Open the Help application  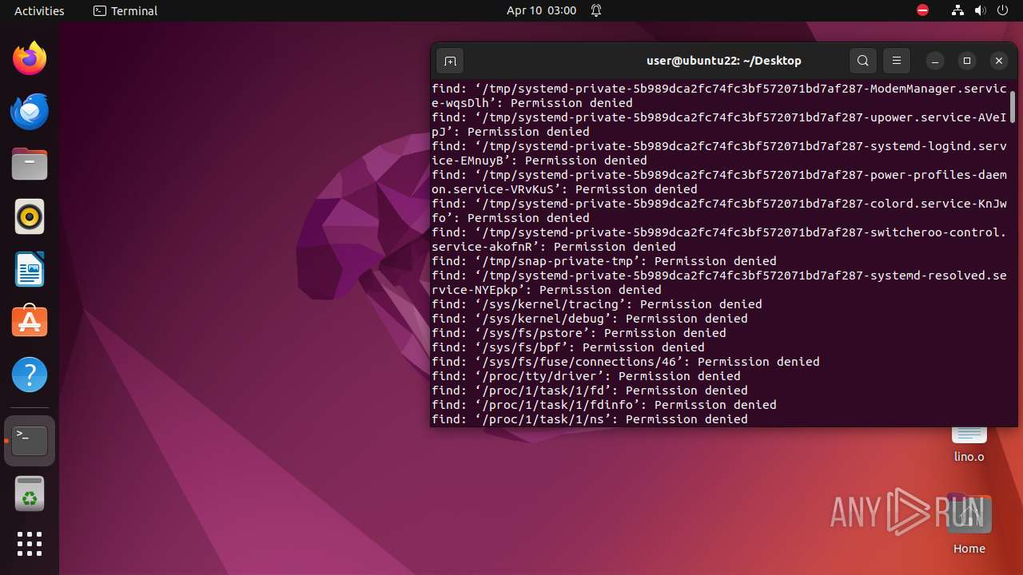(30, 375)
